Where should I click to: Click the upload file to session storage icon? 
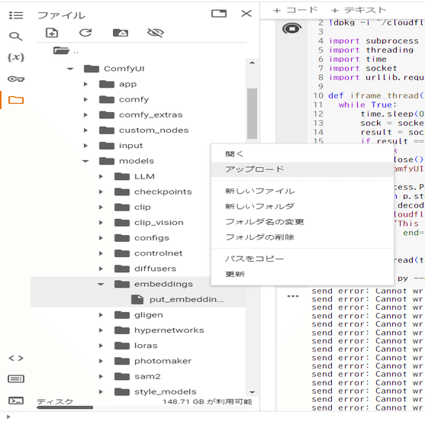click(52, 33)
